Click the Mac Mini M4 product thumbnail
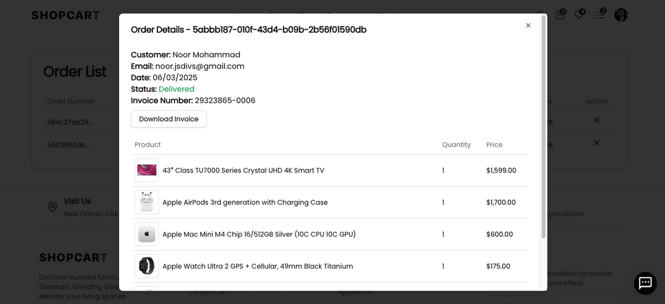Screen dimensions: 665x304 pos(147,234)
